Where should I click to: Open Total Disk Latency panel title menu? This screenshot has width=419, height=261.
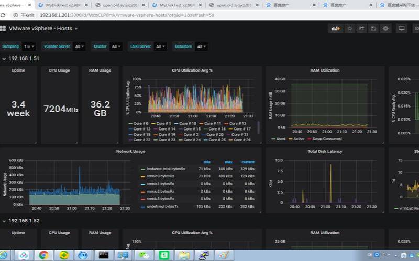pyautogui.click(x=325, y=151)
